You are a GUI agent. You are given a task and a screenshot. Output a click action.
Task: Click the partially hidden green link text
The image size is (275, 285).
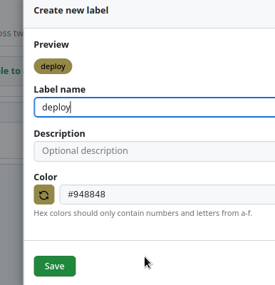[10, 71]
